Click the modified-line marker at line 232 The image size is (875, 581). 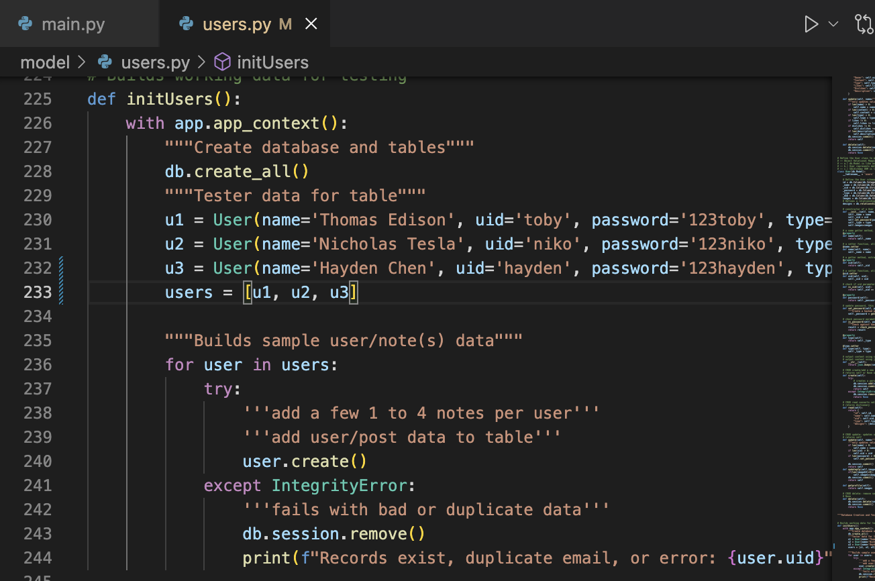click(x=61, y=268)
